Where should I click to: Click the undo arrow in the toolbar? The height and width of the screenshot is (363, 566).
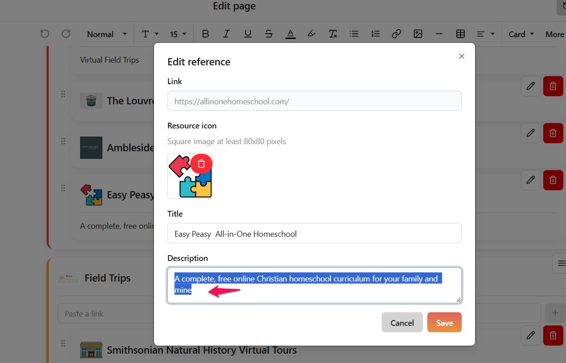(x=44, y=34)
